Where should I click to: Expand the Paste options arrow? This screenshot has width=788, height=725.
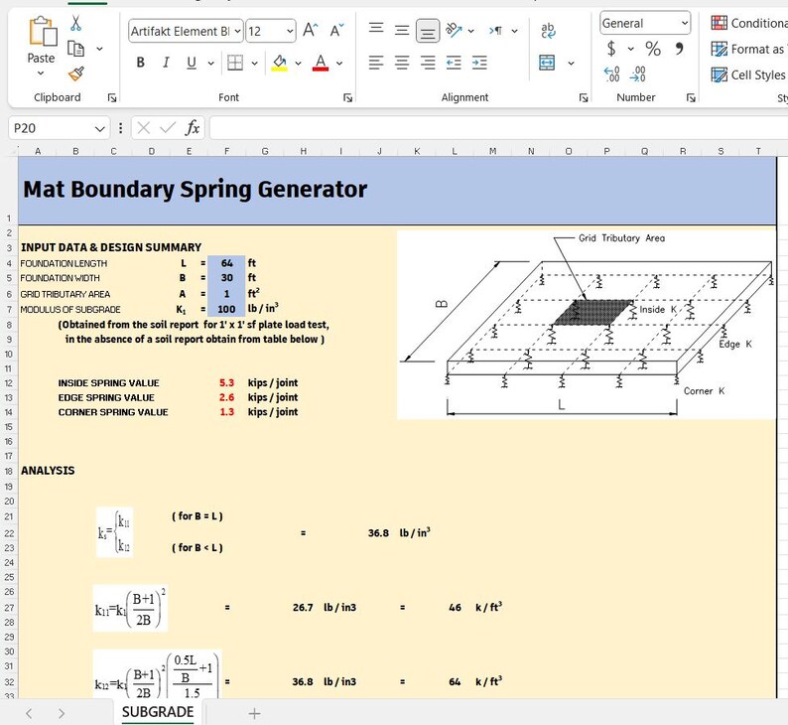point(41,72)
